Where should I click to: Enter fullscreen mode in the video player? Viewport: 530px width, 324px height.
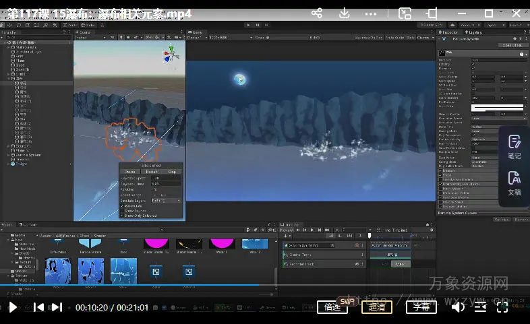[x=502, y=307]
